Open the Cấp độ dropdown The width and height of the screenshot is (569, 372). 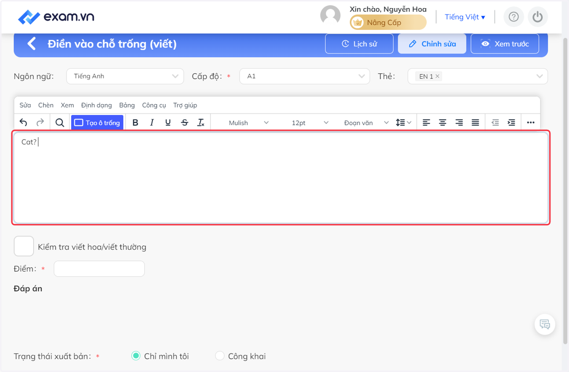point(304,76)
